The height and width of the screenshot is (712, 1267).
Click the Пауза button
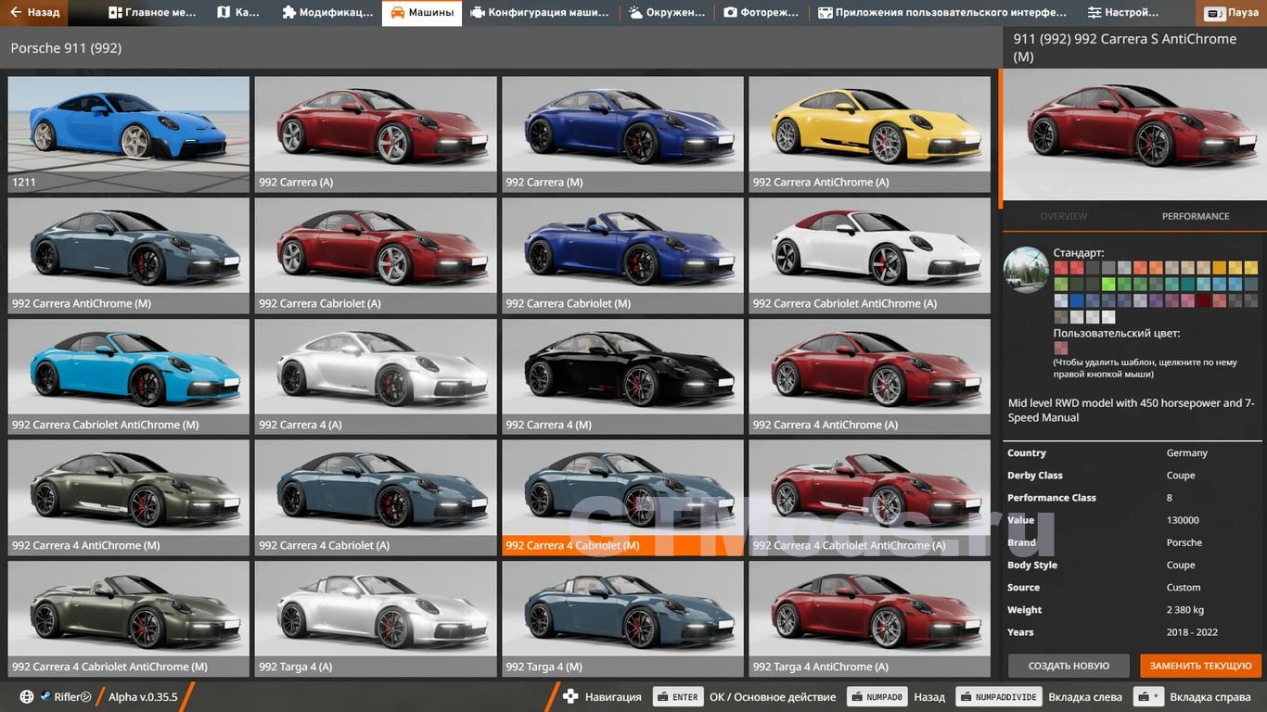coord(1233,13)
